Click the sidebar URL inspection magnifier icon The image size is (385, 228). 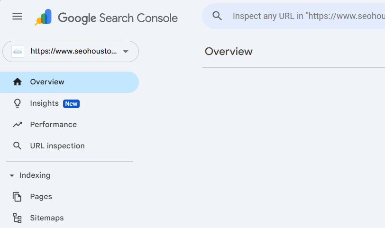click(x=18, y=146)
